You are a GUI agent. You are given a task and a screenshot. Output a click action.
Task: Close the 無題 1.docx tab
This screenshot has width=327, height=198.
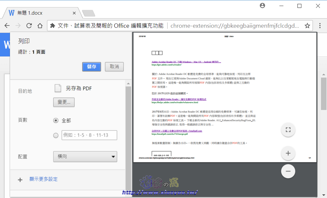74,13
